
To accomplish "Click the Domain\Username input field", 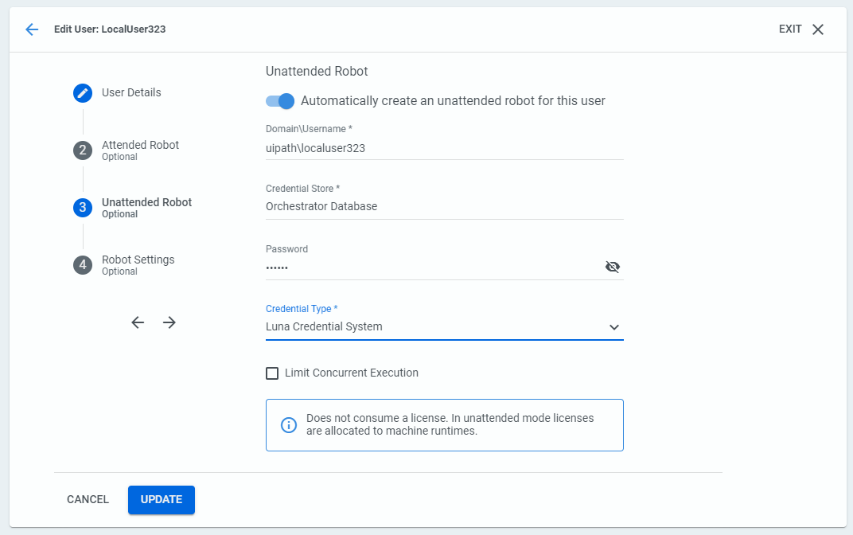I will click(x=444, y=148).
